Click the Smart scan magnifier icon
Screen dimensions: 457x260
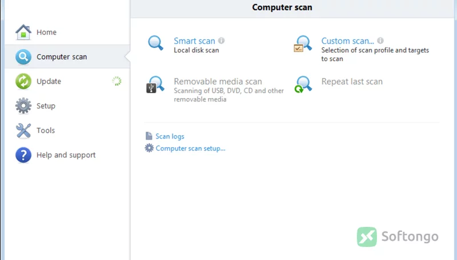[x=155, y=43]
